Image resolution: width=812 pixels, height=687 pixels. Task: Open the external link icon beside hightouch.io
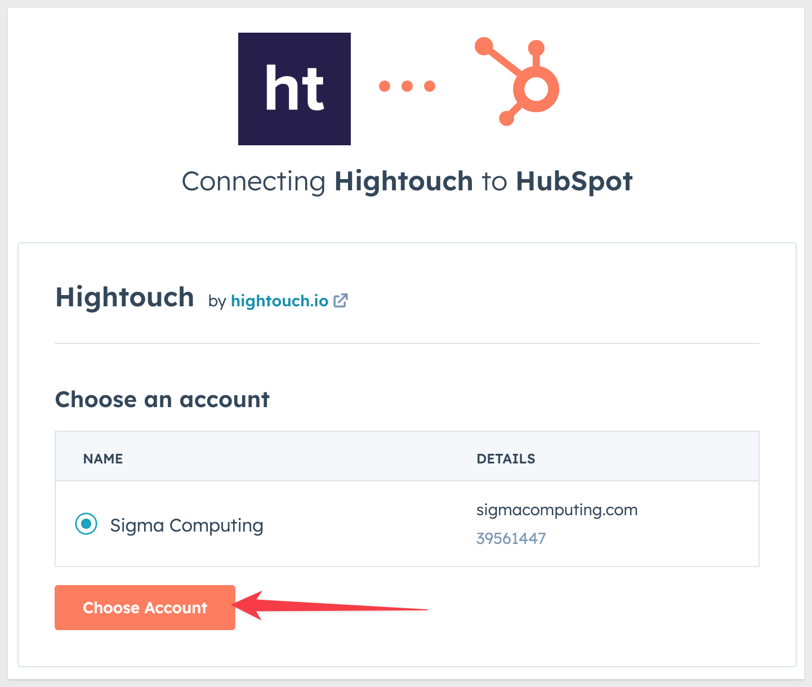(341, 301)
